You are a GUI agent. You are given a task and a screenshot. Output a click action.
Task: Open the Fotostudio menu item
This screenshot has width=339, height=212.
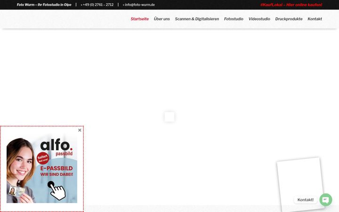tap(234, 19)
